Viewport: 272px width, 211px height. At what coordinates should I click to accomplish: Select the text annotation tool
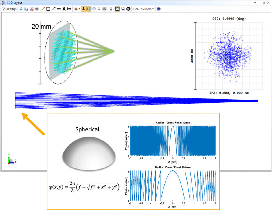(64, 9)
